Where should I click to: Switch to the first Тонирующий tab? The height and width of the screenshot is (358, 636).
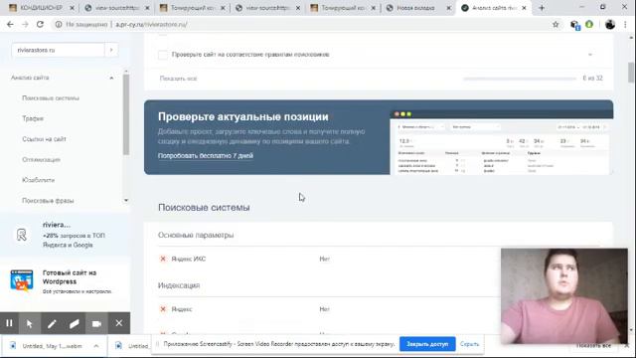[x=192, y=8]
